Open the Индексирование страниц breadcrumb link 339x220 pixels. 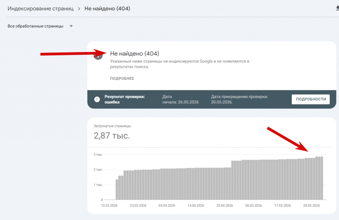point(41,9)
